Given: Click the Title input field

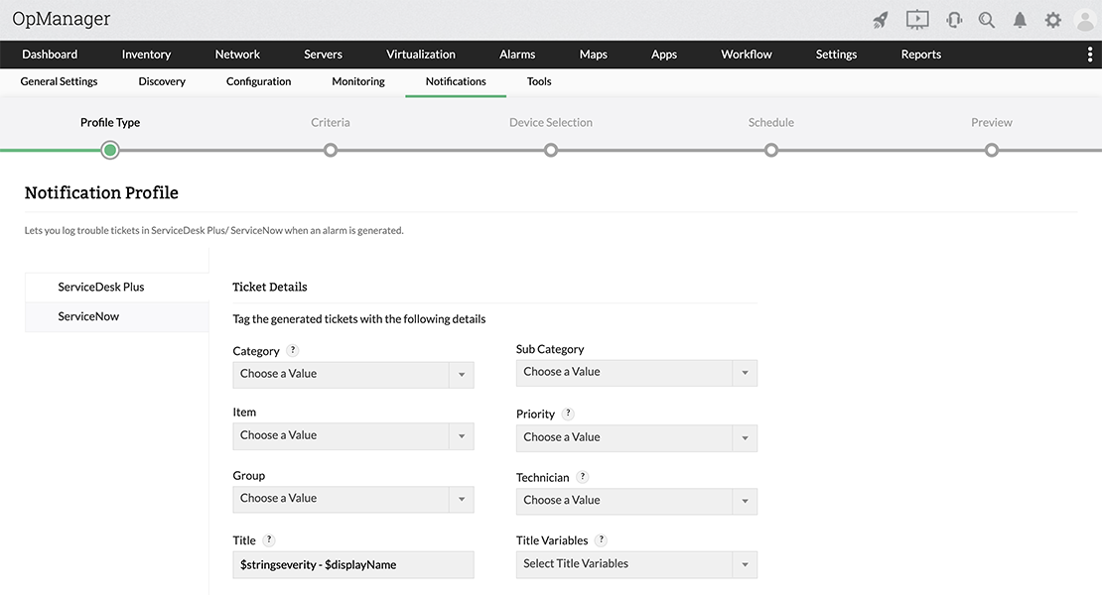Looking at the screenshot, I should (352, 565).
